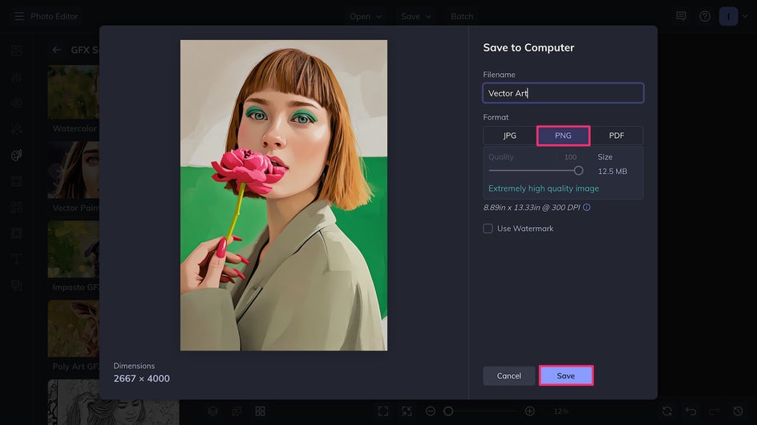Viewport: 757px width, 425px height.
Task: Click the fullscreen icon in the bottom bar
Action: (x=383, y=411)
